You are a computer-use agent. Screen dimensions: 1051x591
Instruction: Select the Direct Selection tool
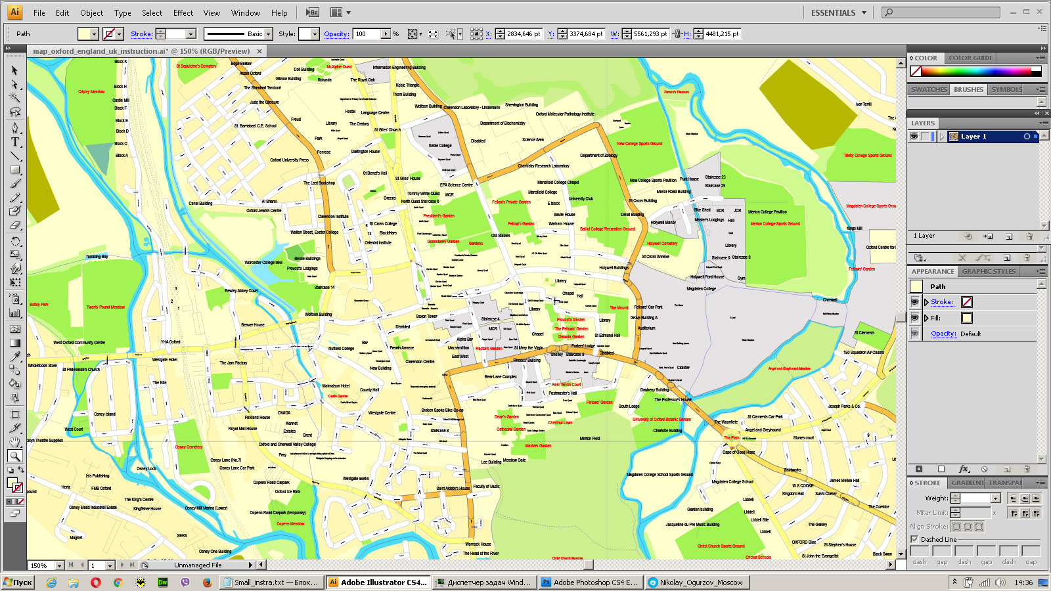15,84
